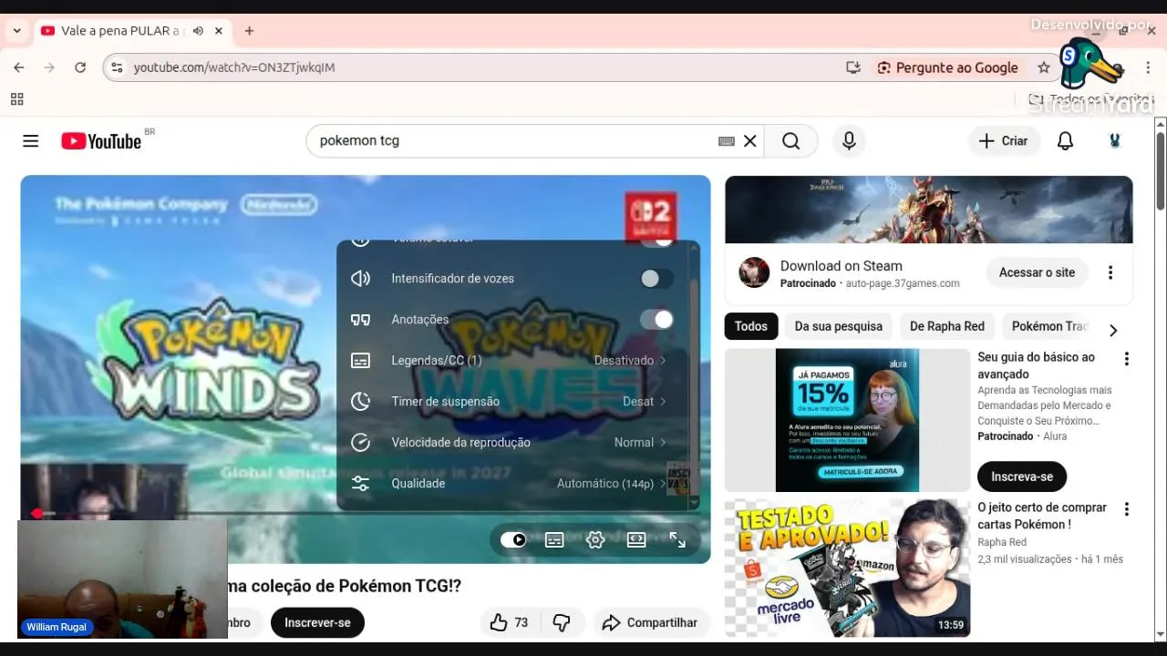Open the on-screen keyboard icon in search

[x=727, y=141]
